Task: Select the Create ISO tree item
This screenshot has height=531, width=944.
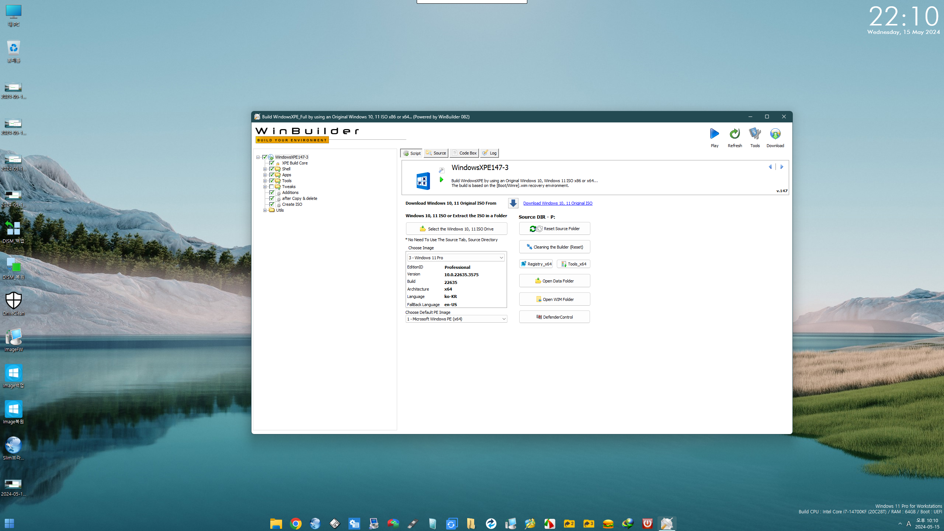Action: pyautogui.click(x=292, y=204)
